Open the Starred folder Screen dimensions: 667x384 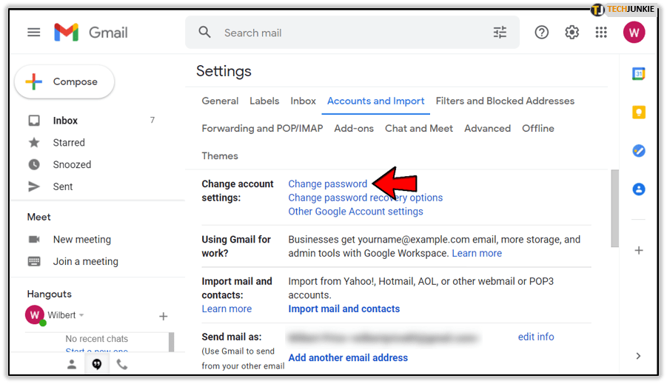(x=69, y=143)
